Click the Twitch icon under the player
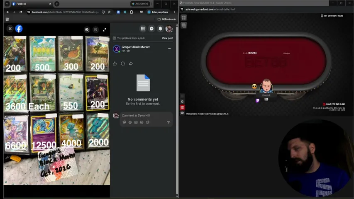 pyautogui.click(x=258, y=100)
